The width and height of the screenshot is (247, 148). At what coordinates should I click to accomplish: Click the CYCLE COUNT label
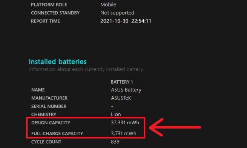(46, 142)
